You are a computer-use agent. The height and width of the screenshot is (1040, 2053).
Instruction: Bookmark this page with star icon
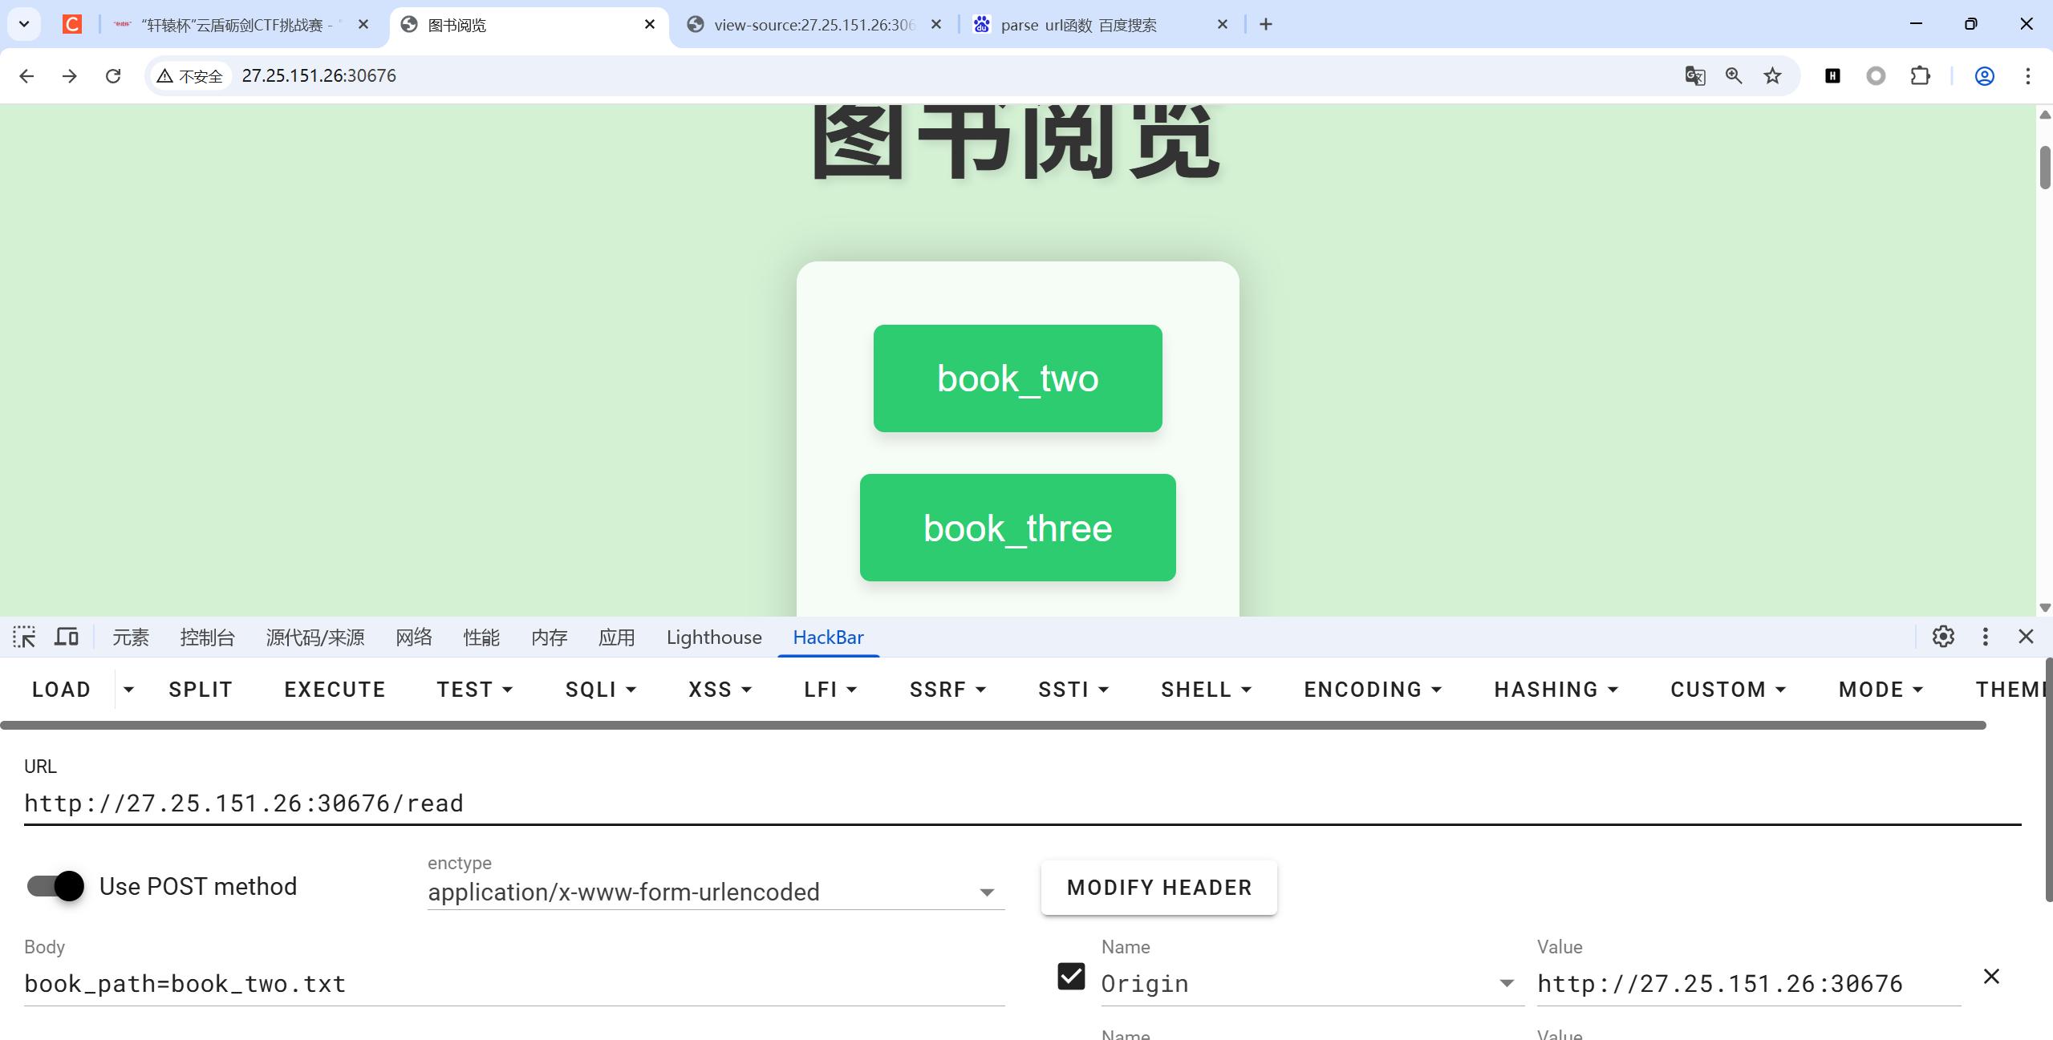pos(1772,76)
